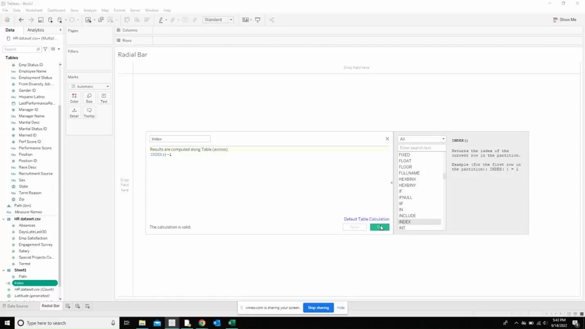585x329 pixels.
Task: Open Excel from the taskbar
Action: (232, 323)
